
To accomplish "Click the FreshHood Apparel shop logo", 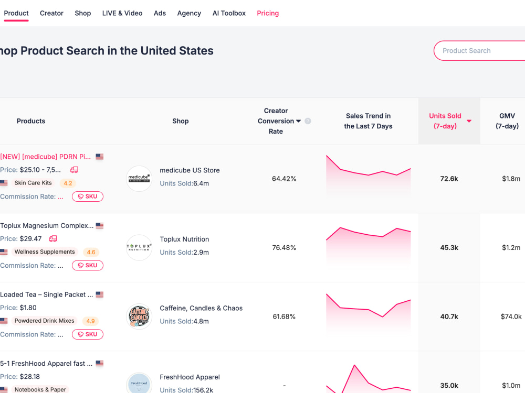I will tap(139, 383).
